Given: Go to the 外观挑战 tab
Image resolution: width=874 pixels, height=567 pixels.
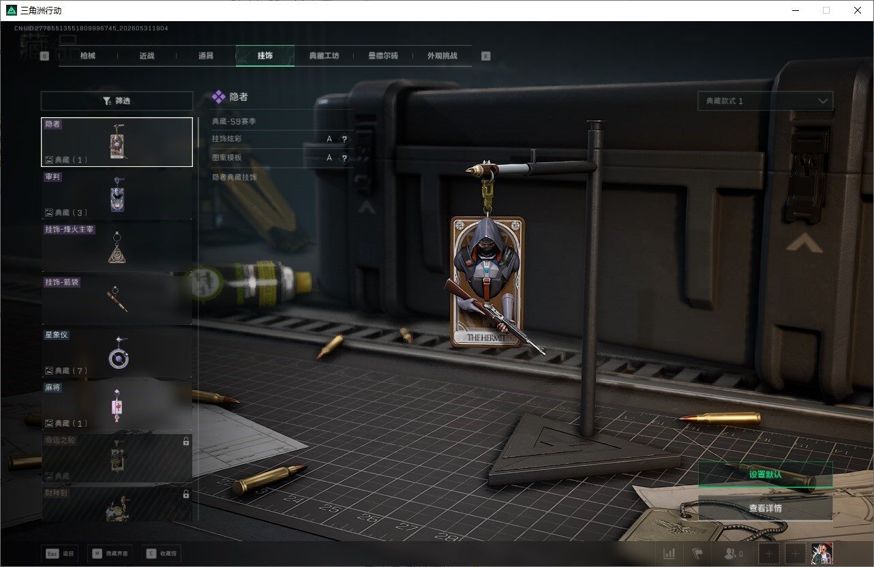Looking at the screenshot, I should coord(442,56).
